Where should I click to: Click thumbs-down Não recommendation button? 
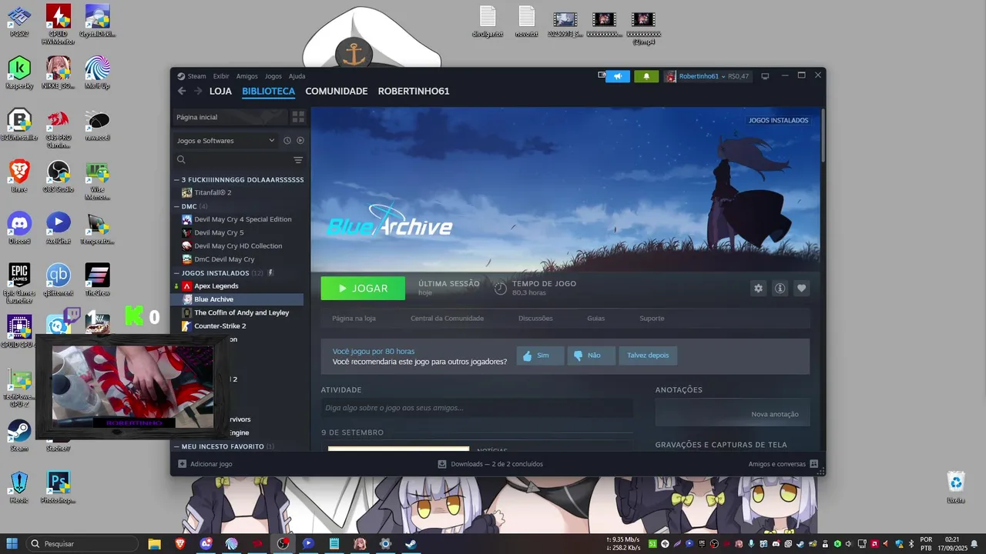tap(591, 355)
